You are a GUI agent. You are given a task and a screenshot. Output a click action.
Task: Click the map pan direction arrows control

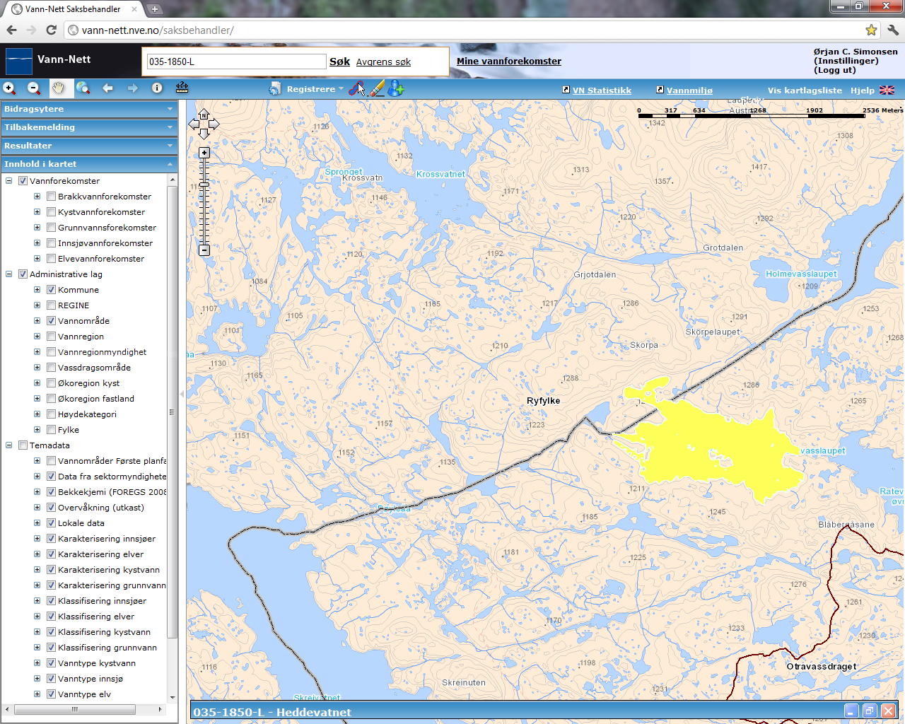(x=204, y=124)
